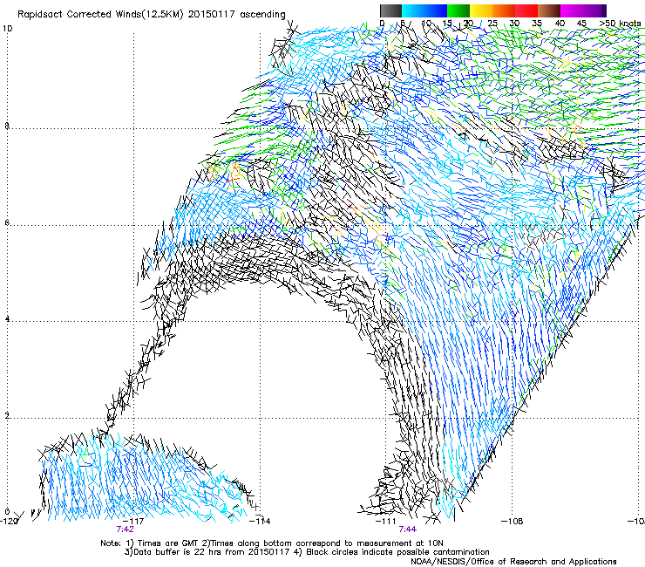Click the '-114' longitude axis label
The height and width of the screenshot is (567, 645).
260,522
